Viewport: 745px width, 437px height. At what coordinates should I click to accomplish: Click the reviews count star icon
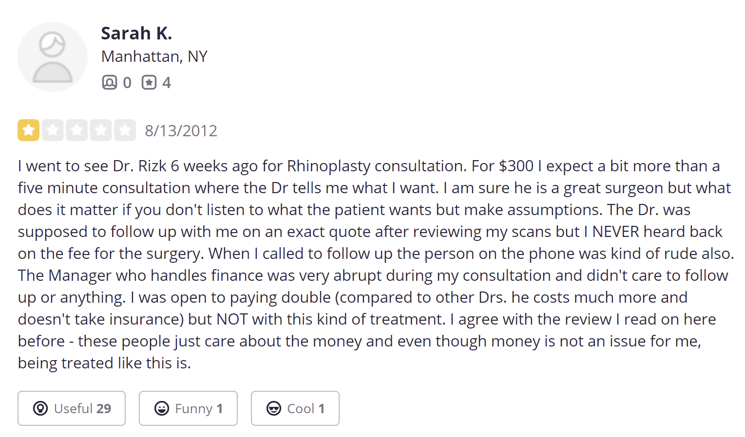[x=149, y=82]
